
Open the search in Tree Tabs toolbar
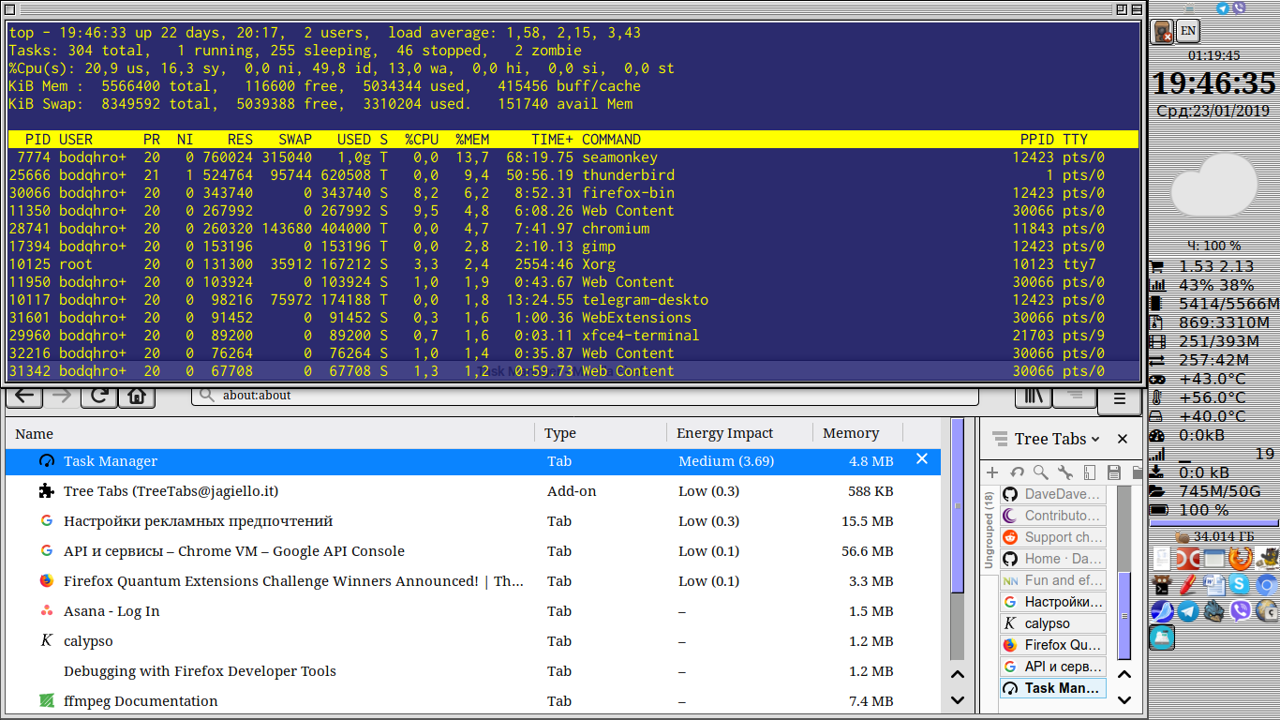1041,472
